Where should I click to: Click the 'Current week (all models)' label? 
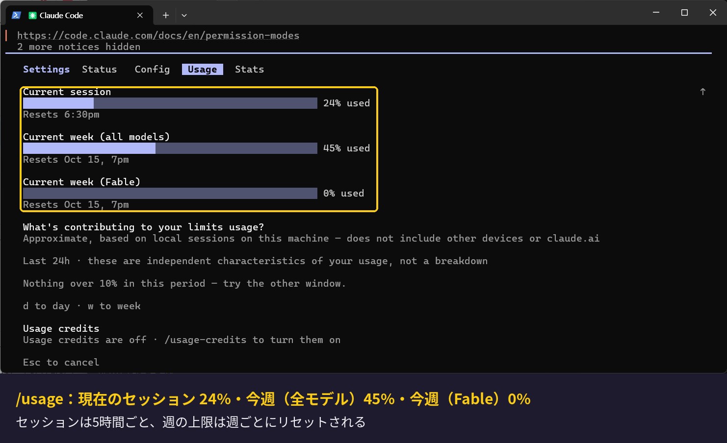click(96, 137)
